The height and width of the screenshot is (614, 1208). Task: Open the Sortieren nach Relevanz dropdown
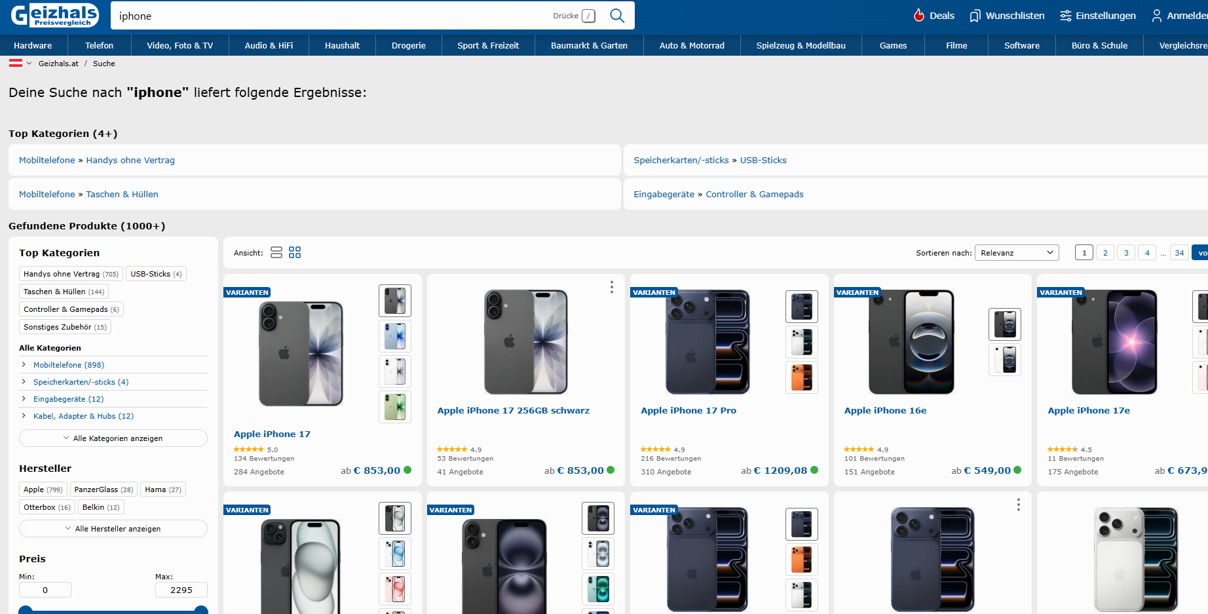[x=1017, y=252]
